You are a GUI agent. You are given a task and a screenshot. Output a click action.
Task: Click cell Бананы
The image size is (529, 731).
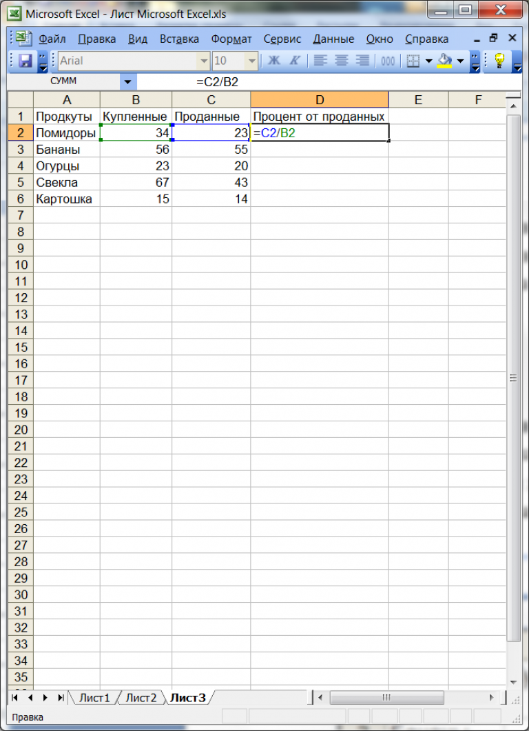(67, 150)
